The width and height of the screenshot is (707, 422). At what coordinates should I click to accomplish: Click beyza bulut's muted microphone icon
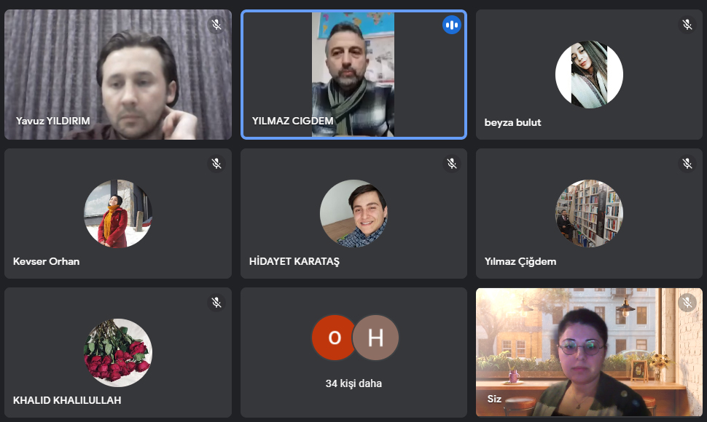(687, 24)
